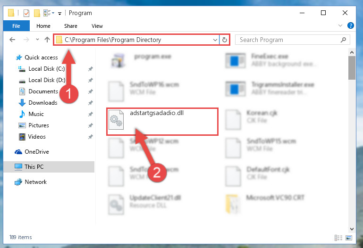
Task: Select Quick access in navigation pane
Action: [41, 58]
